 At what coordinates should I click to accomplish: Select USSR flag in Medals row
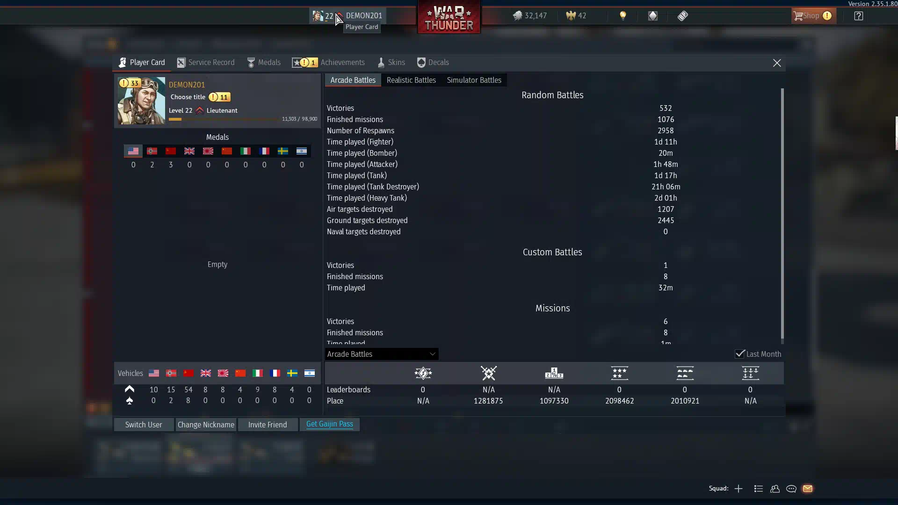171,151
